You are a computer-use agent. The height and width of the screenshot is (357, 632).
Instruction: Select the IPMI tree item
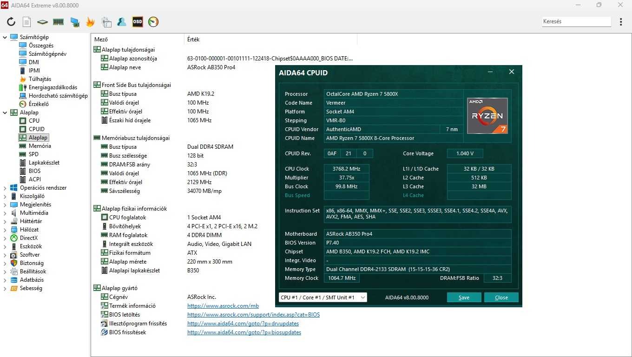[34, 71]
